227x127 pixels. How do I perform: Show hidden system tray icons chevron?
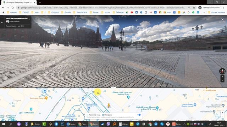coord(184,124)
